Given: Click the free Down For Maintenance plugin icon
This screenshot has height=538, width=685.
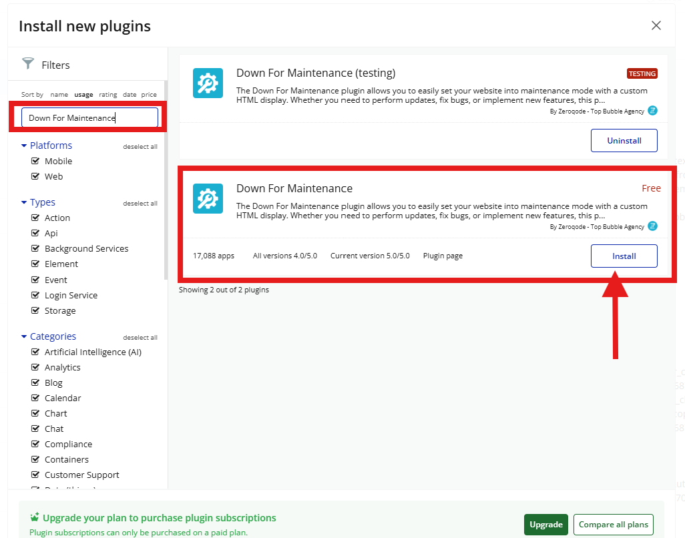Looking at the screenshot, I should coord(208,199).
